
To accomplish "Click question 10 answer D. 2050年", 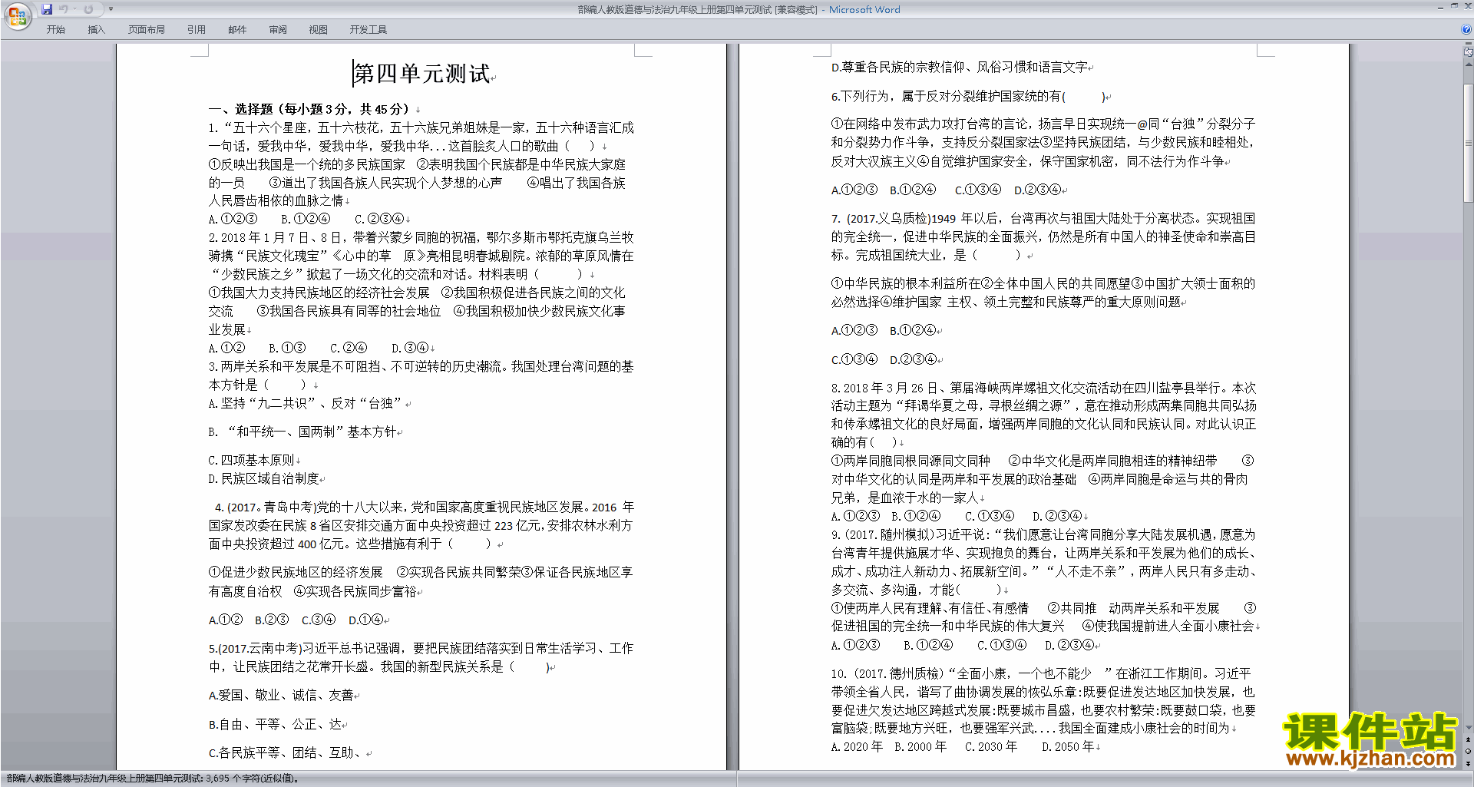I will tap(1068, 746).
